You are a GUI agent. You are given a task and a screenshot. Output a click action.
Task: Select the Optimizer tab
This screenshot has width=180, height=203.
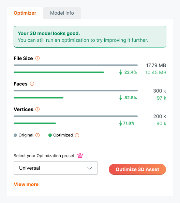pyautogui.click(x=25, y=13)
